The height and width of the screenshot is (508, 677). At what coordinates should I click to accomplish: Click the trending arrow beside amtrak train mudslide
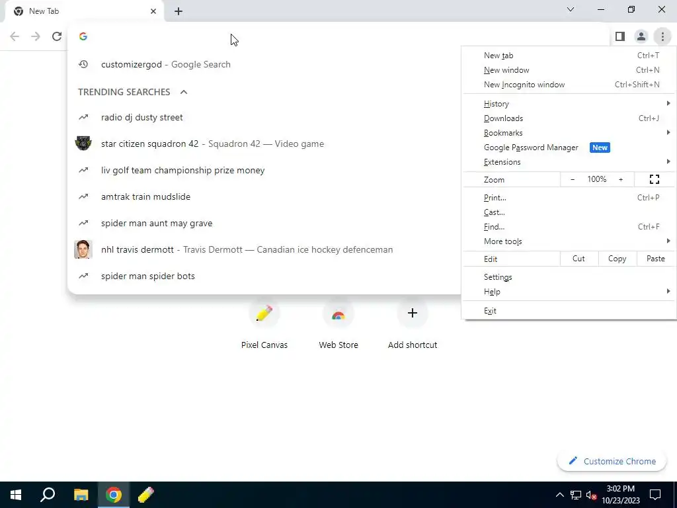pyautogui.click(x=83, y=196)
